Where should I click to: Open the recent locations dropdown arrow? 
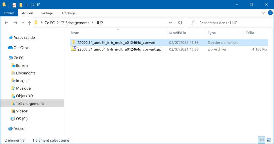(x=23, y=23)
